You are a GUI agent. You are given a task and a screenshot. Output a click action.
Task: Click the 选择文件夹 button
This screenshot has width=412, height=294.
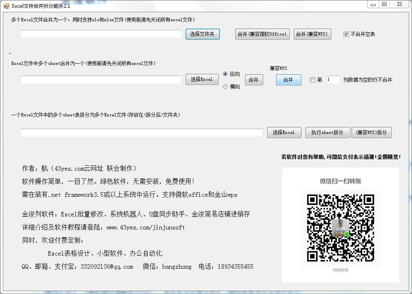point(202,34)
